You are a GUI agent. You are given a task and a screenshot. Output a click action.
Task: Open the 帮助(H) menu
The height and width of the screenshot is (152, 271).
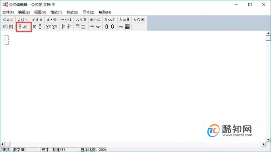point(105,12)
